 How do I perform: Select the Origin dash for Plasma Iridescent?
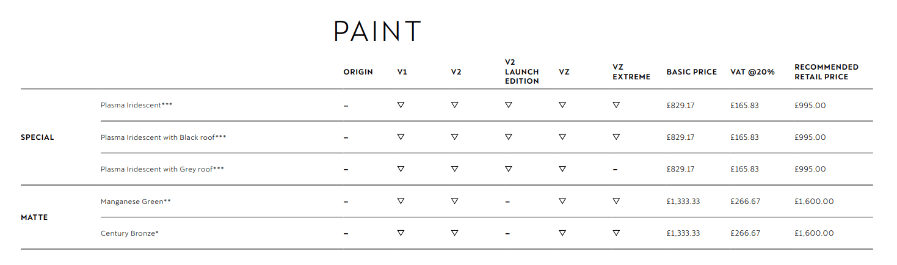click(x=346, y=106)
